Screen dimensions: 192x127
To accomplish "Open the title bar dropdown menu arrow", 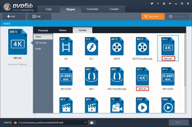I will click(170, 4).
